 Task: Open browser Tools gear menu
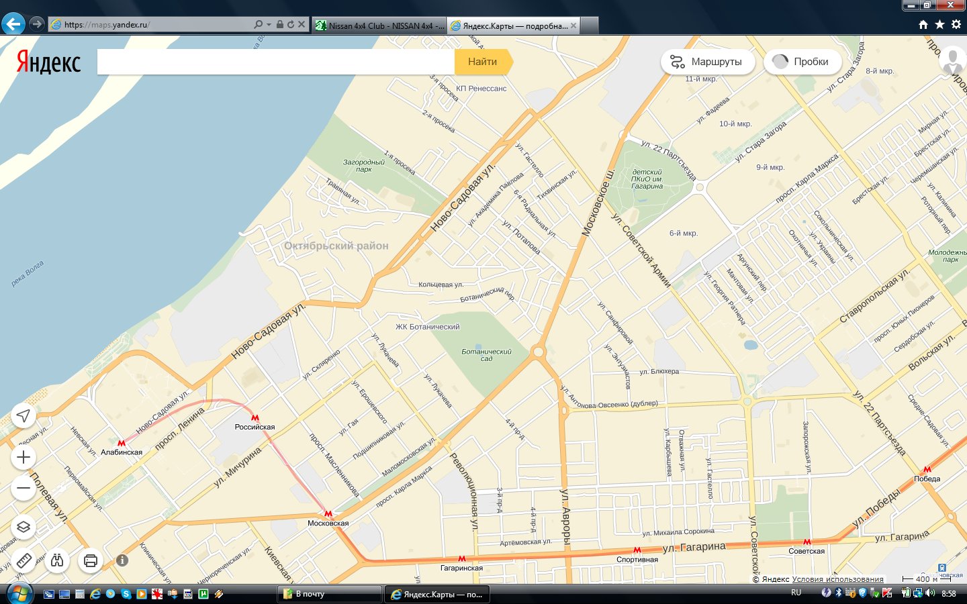pos(956,24)
